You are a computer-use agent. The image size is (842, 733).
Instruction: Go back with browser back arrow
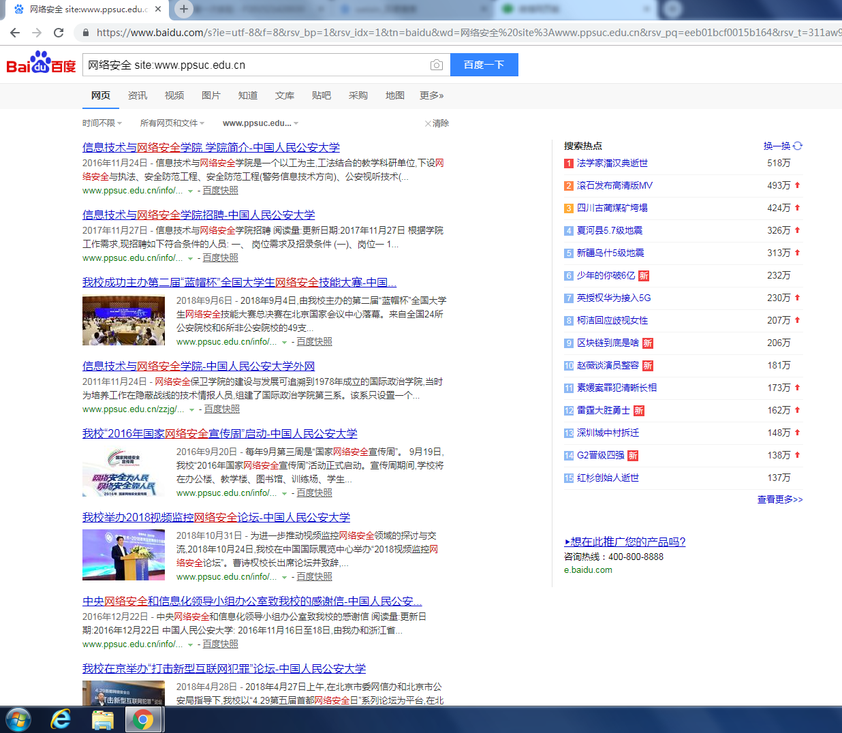click(x=15, y=33)
